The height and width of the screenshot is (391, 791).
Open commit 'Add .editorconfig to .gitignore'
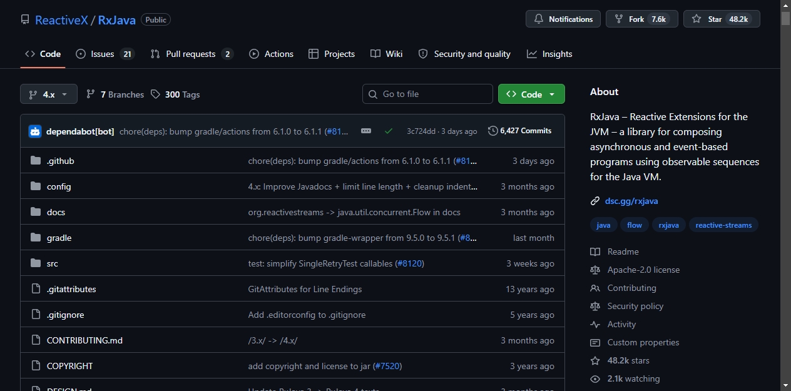(x=307, y=315)
